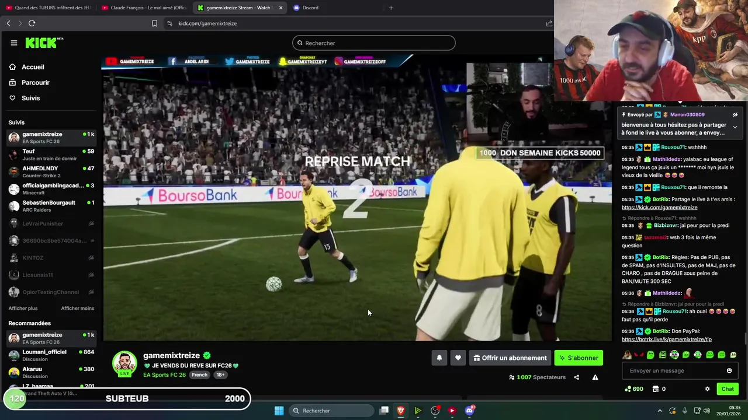Click Afficher plus under Suivis
Viewport: 748px width, 420px height.
pos(23,309)
